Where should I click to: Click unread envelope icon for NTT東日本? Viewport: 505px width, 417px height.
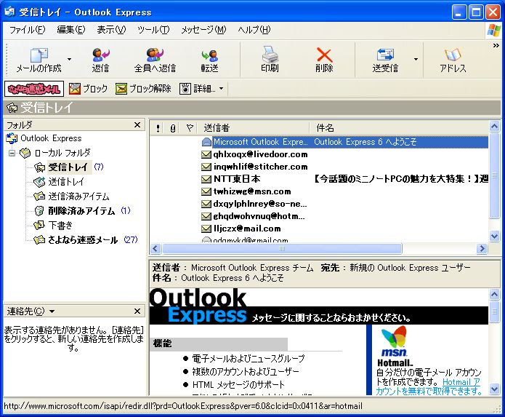pos(206,179)
